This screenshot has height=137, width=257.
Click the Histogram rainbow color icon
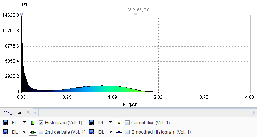click(33, 122)
